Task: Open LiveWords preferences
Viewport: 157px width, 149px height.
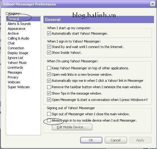Action: [x=15, y=68]
